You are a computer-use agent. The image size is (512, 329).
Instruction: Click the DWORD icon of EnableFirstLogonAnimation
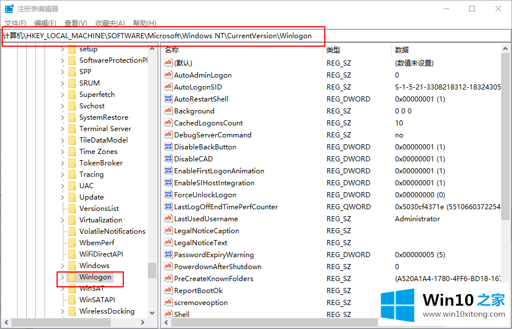168,170
